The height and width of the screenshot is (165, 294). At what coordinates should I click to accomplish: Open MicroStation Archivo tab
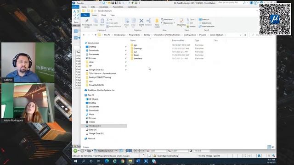[x=75, y=7]
